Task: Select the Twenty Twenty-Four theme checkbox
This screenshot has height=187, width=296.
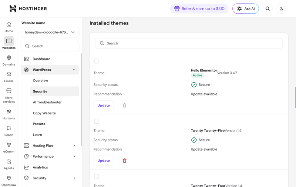Action: (97, 176)
